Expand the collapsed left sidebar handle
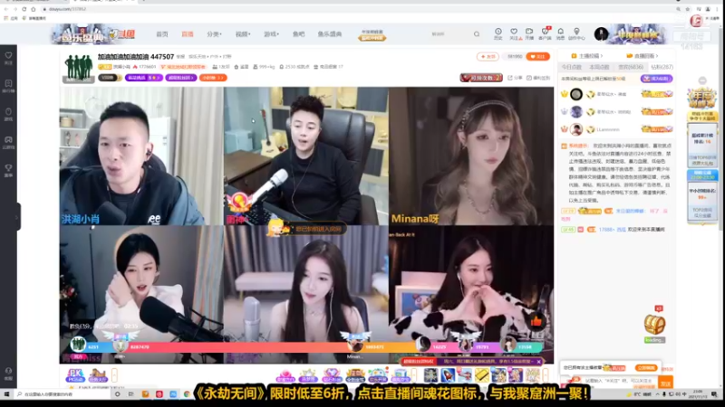This screenshot has height=407, width=725. 18,217
